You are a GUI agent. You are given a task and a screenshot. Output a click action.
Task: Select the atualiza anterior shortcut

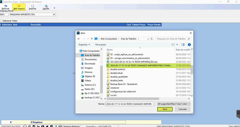tap(116, 69)
